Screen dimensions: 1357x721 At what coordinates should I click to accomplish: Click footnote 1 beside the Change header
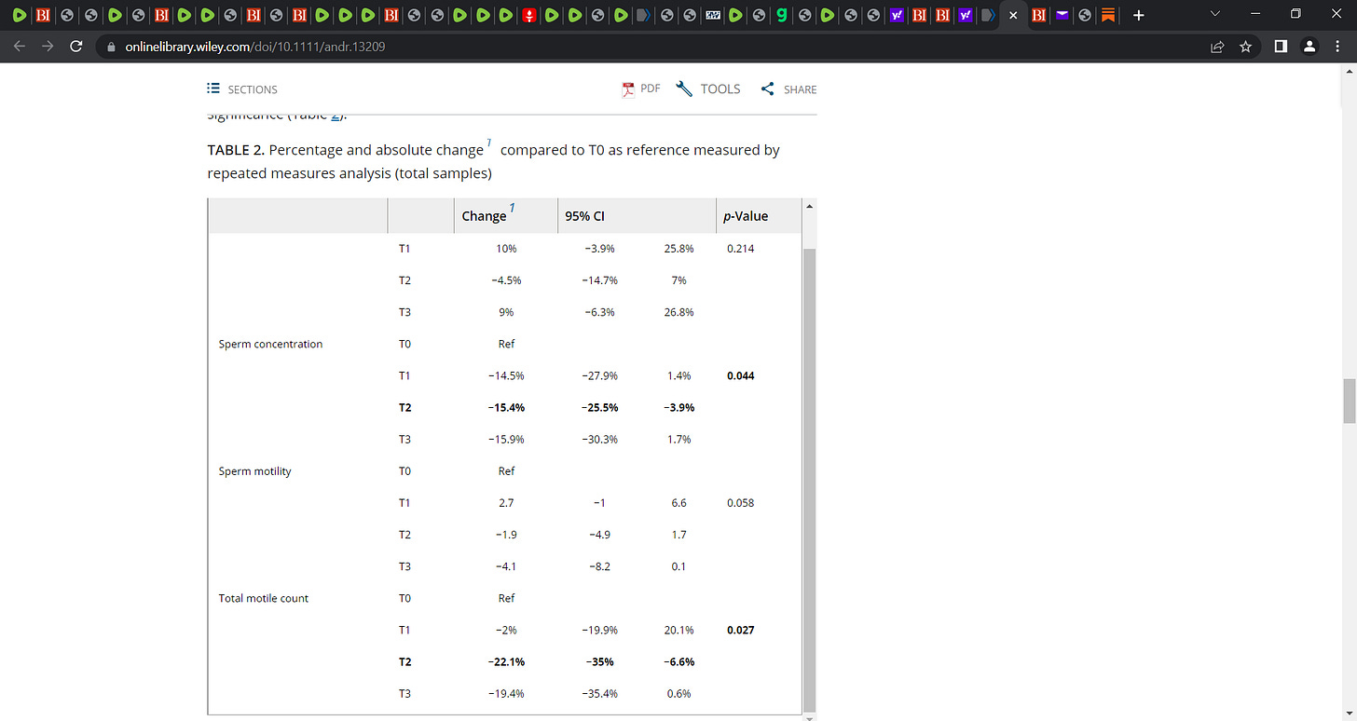[x=512, y=210]
